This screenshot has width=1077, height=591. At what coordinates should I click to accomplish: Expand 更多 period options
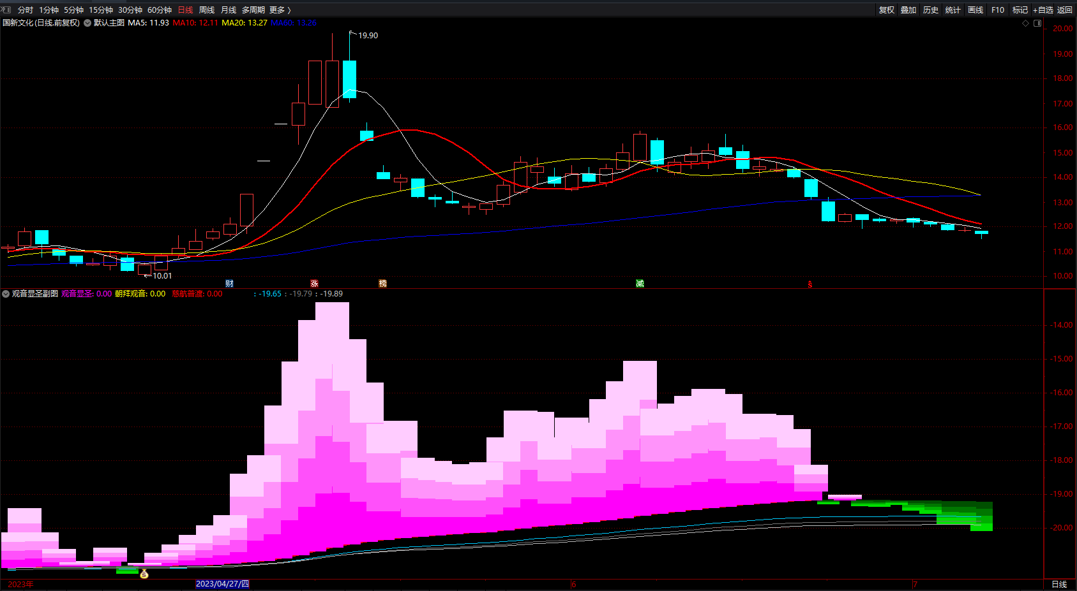pos(280,10)
